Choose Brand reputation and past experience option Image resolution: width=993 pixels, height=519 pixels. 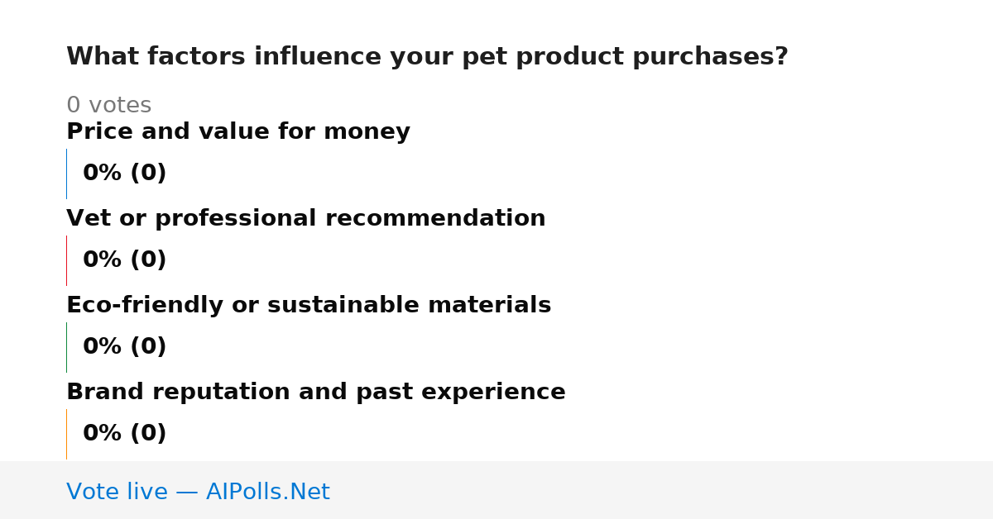pyautogui.click(x=316, y=393)
